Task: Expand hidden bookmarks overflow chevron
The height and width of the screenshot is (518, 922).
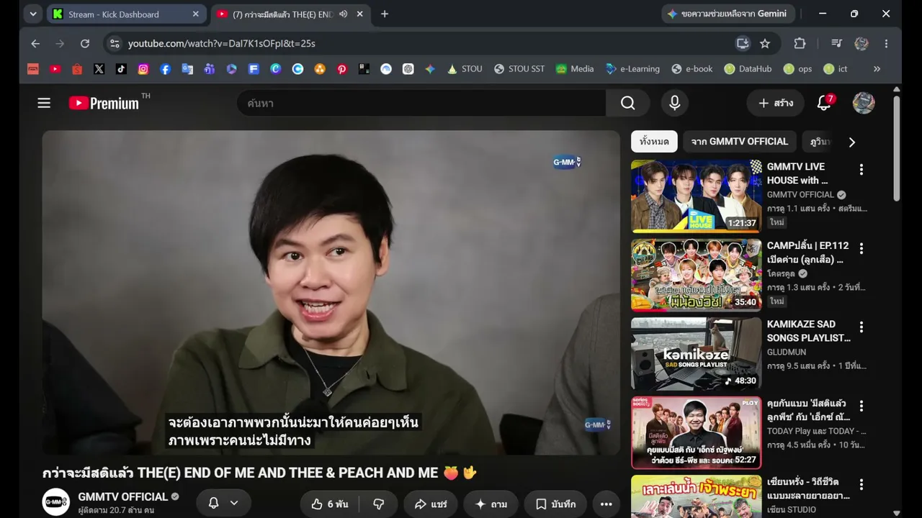Action: pyautogui.click(x=877, y=69)
